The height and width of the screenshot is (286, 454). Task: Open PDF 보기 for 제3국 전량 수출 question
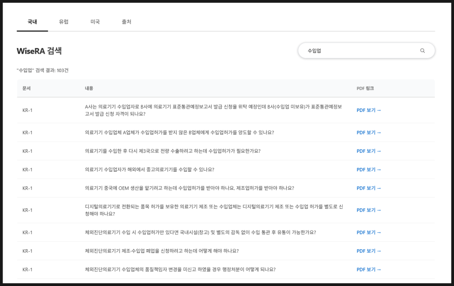click(369, 151)
